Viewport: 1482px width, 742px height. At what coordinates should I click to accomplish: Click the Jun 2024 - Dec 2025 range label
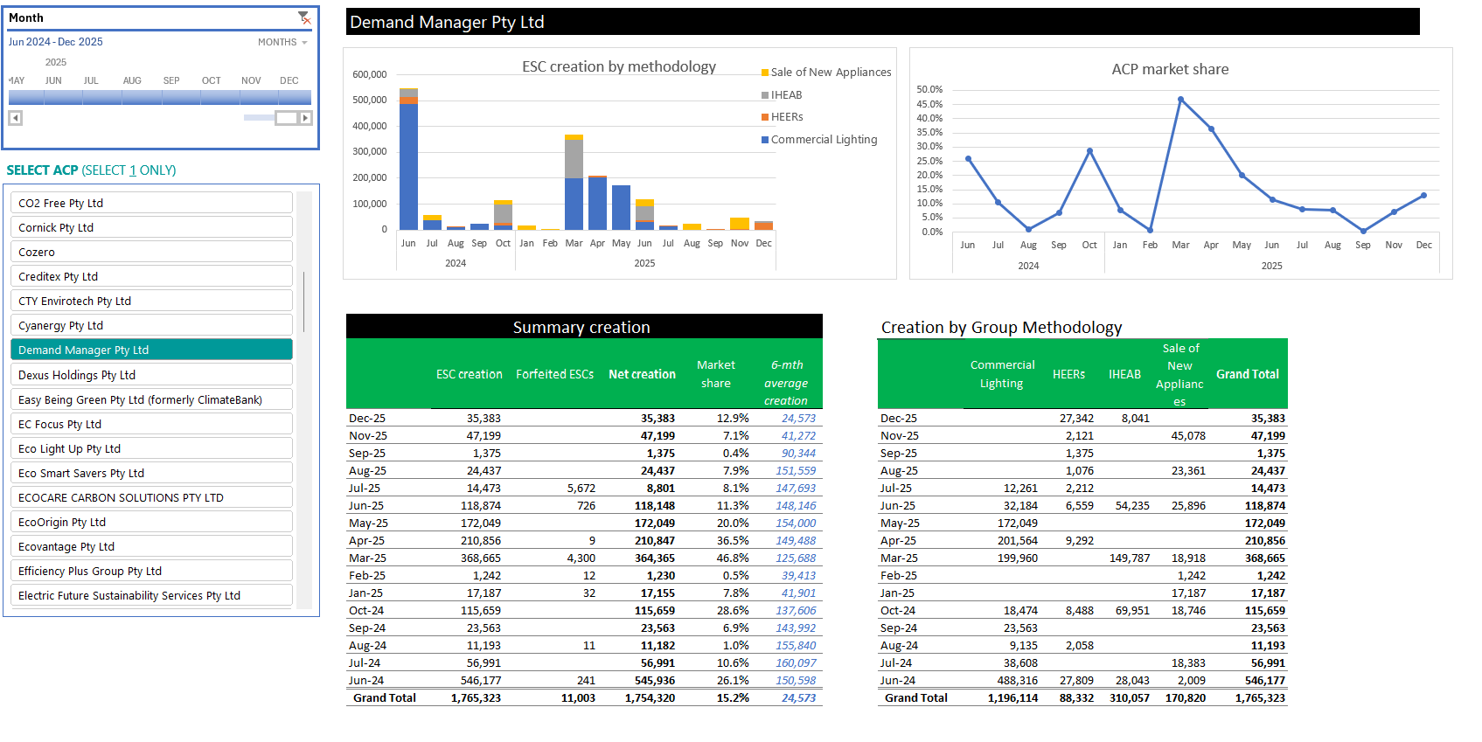click(56, 42)
